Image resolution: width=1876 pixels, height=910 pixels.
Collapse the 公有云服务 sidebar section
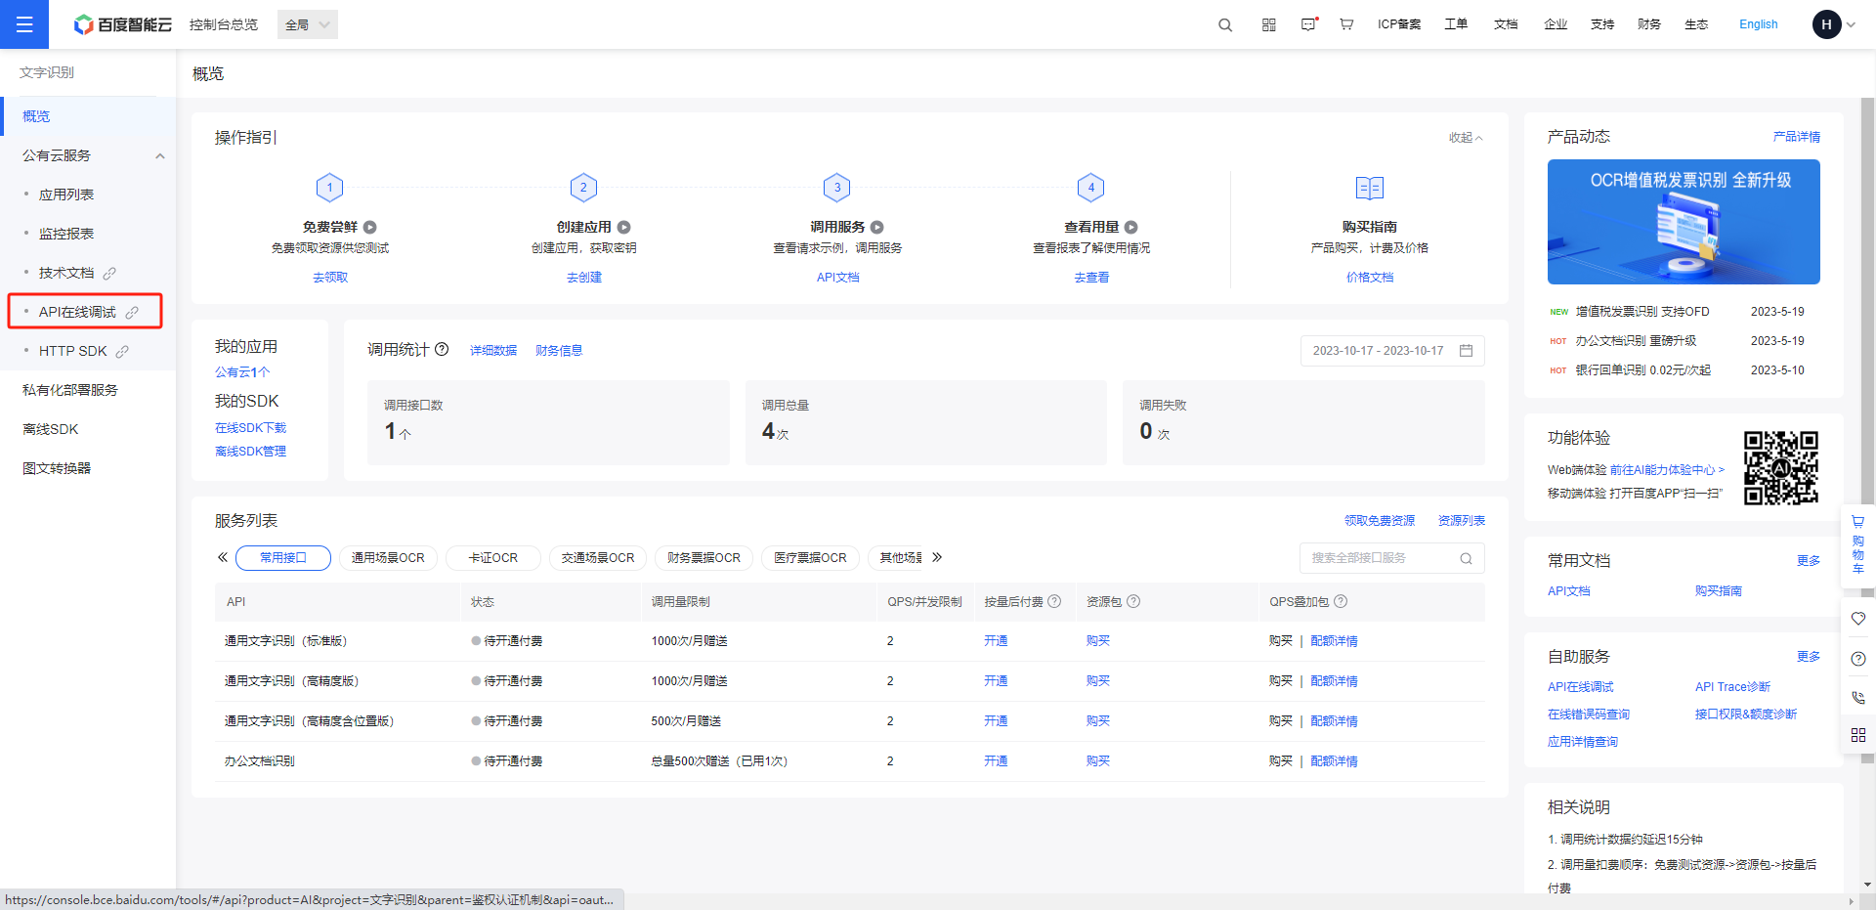pos(160,155)
